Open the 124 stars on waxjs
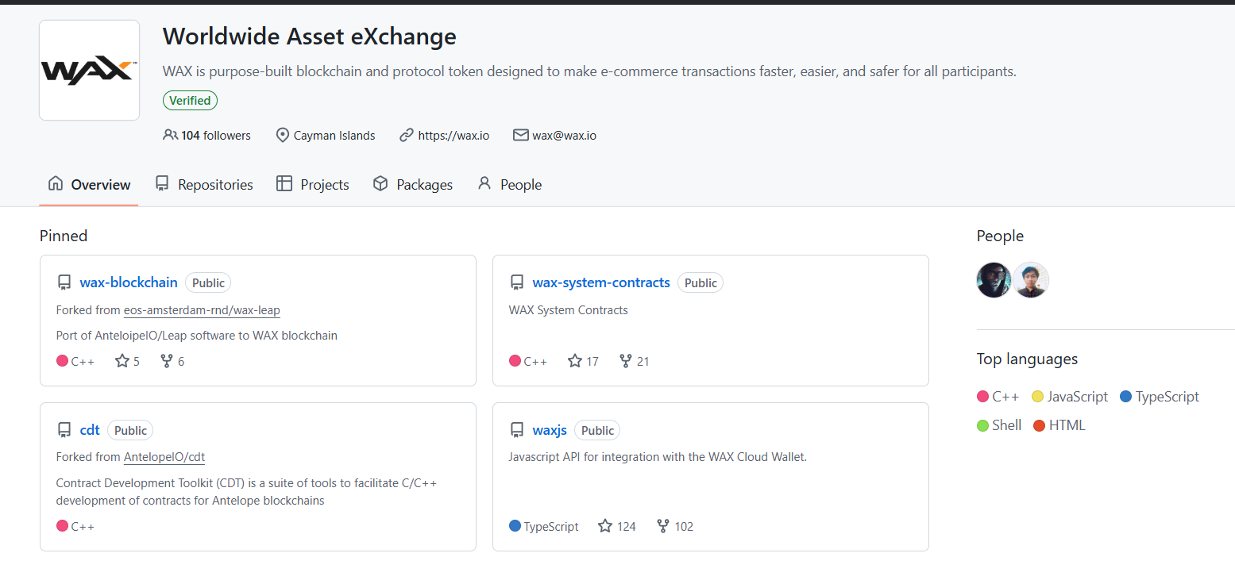The width and height of the screenshot is (1235, 580). point(617,526)
